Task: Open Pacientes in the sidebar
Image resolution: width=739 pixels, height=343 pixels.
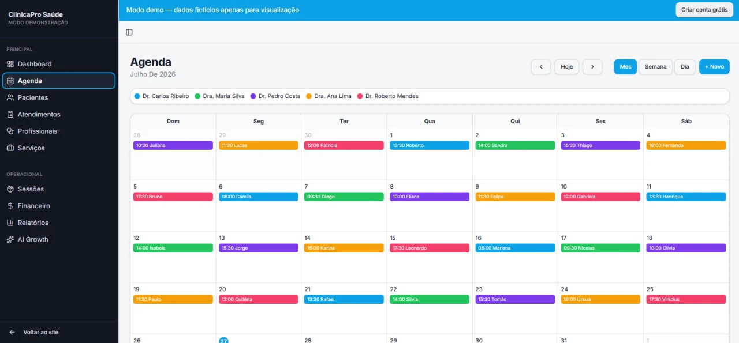Action: (59, 97)
